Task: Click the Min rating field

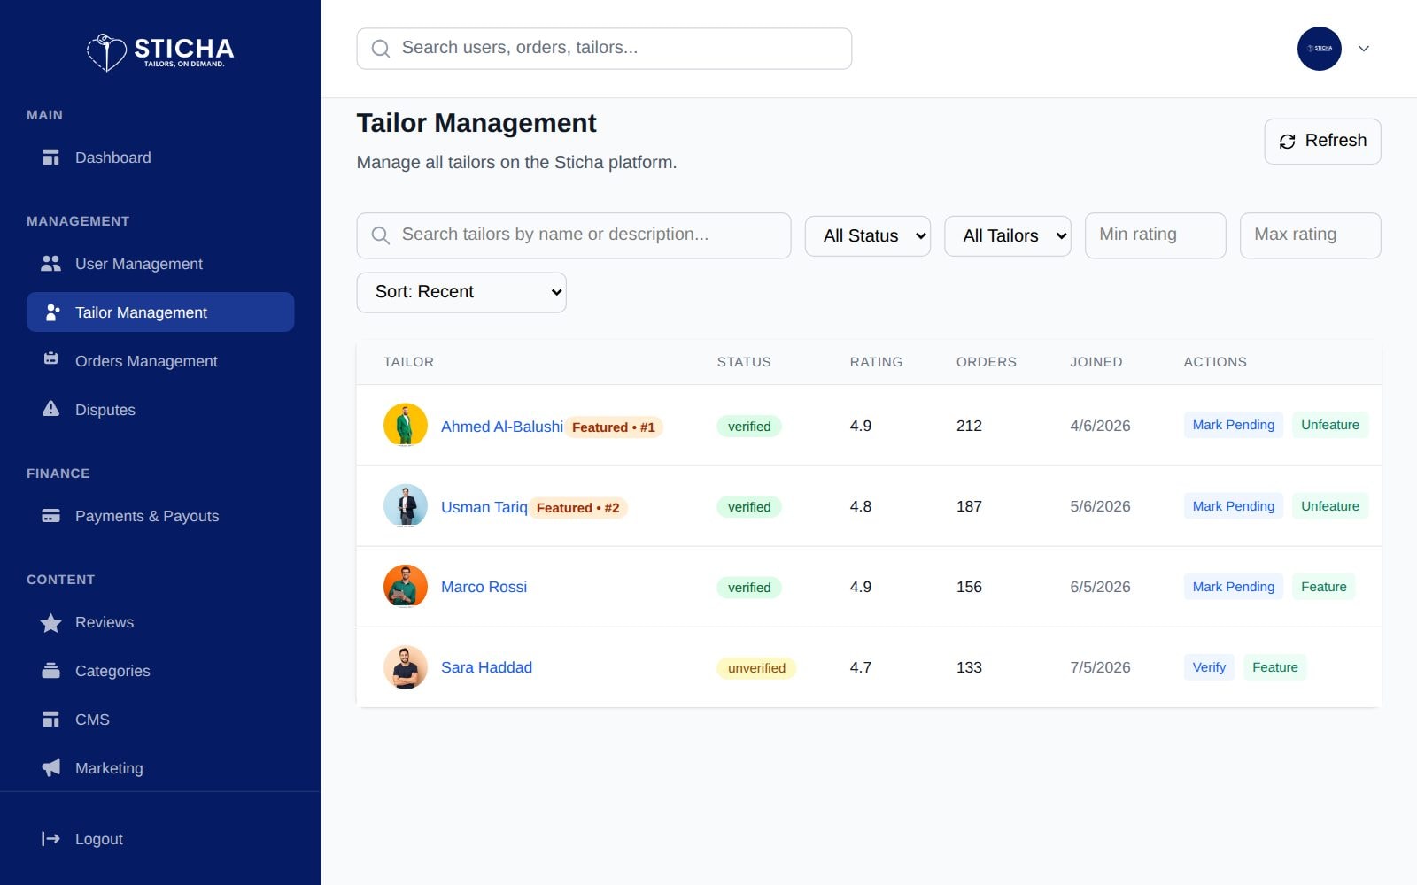Action: pyautogui.click(x=1155, y=235)
